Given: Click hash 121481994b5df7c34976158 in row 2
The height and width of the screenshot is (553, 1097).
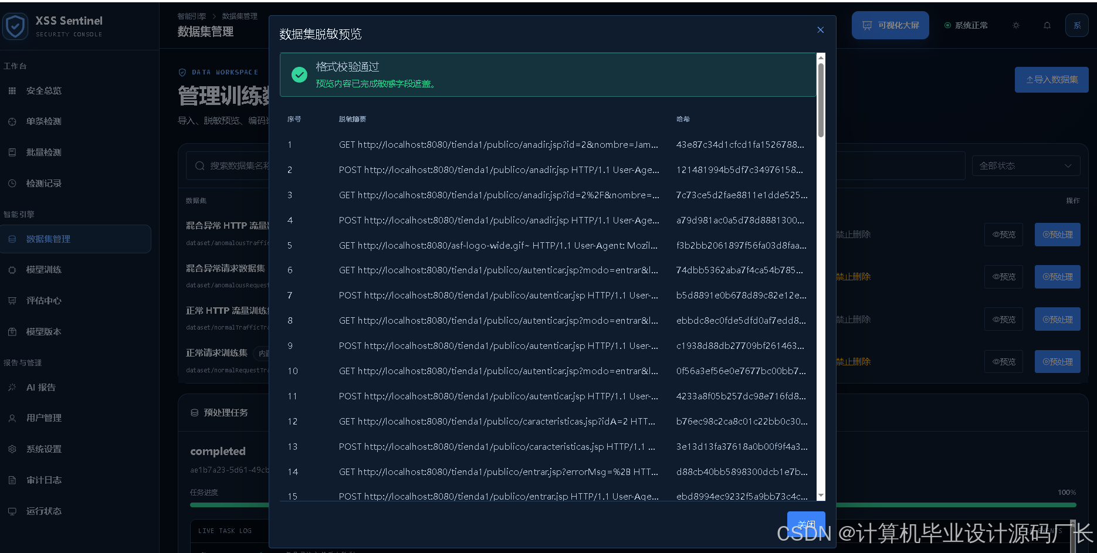Looking at the screenshot, I should (x=740, y=170).
